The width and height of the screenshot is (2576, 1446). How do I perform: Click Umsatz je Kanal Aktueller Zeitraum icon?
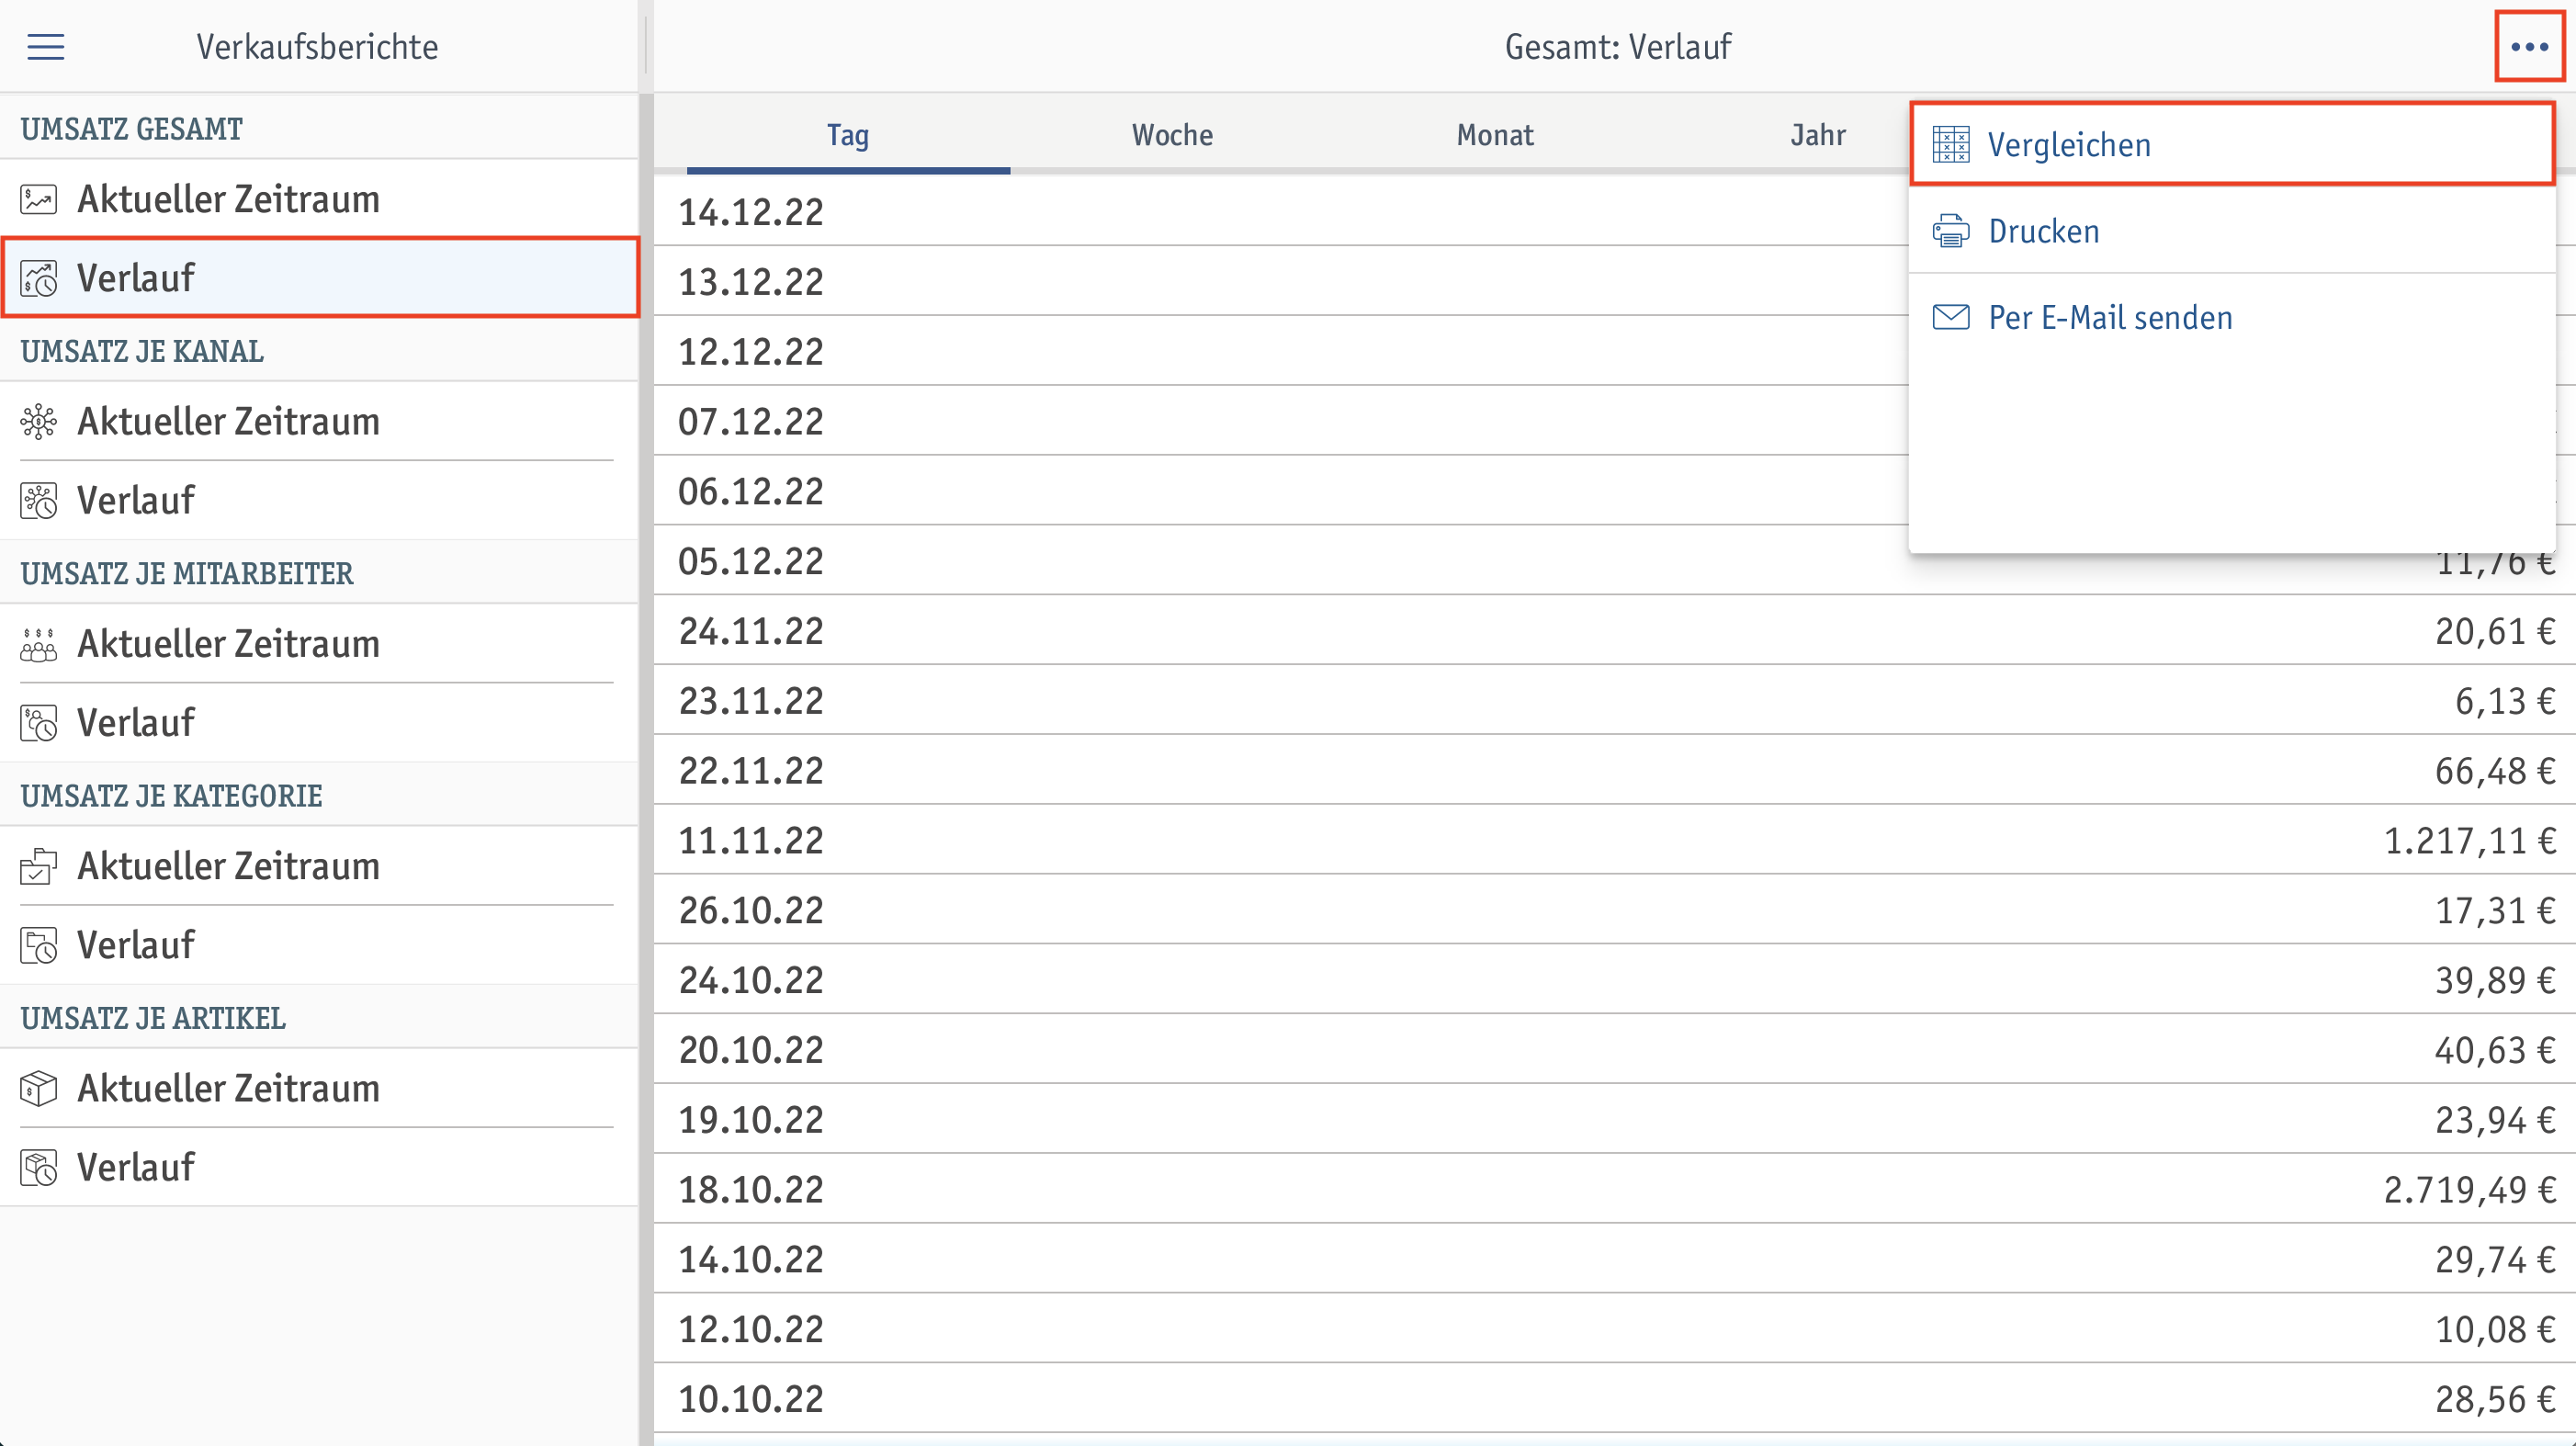tap(39, 421)
